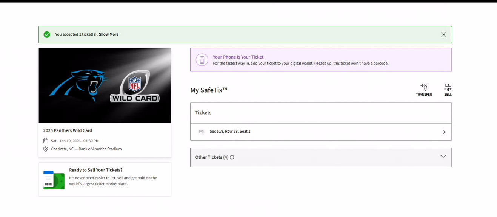Open Sec 518, Row 28, Seat 1 ticket
The image size is (497, 217).
(x=321, y=132)
